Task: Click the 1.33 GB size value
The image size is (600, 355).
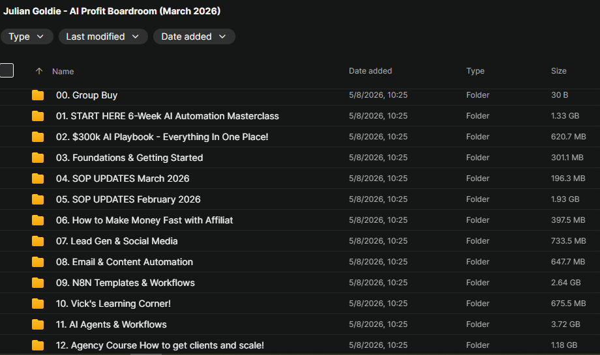Action: (565, 116)
